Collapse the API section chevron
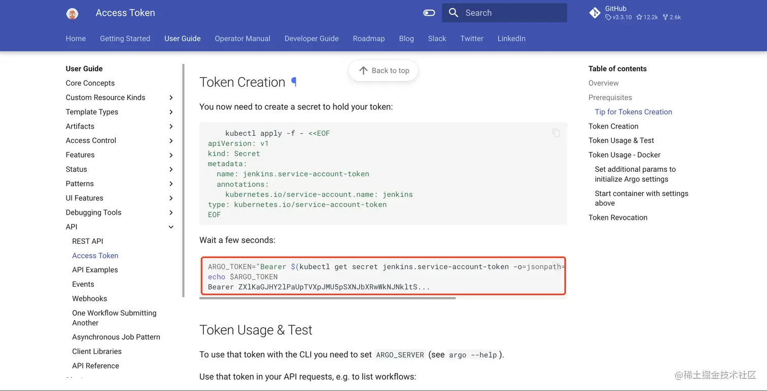 click(x=171, y=227)
